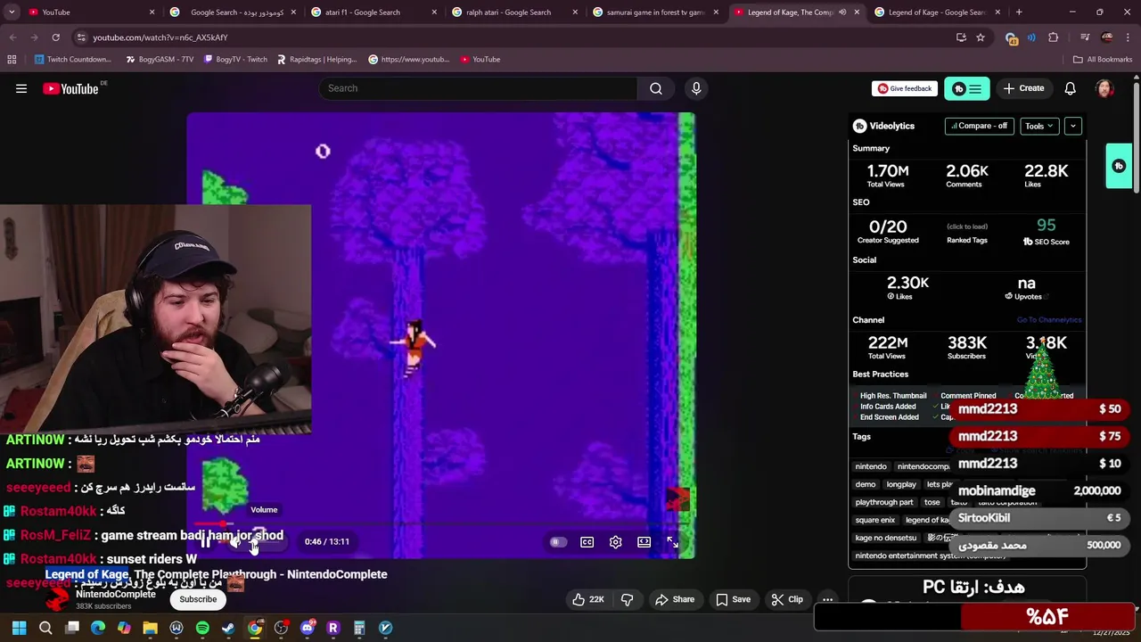Click the address bar URL
The width and height of the screenshot is (1141, 642).
click(x=160, y=37)
